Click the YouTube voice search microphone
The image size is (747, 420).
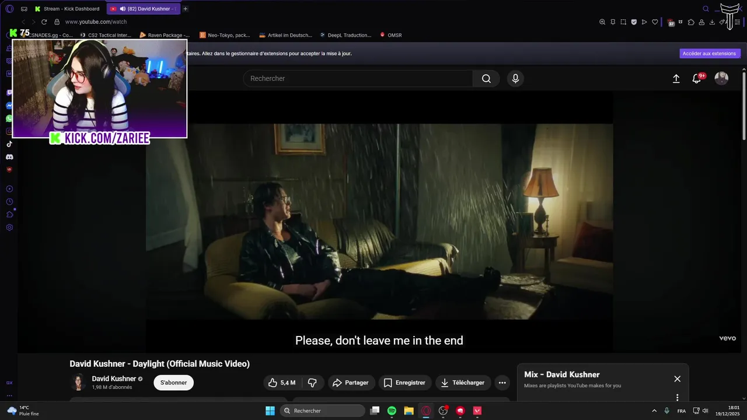pyautogui.click(x=515, y=79)
